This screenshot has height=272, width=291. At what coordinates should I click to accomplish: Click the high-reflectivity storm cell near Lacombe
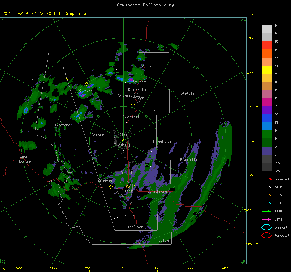pyautogui.click(x=131, y=80)
